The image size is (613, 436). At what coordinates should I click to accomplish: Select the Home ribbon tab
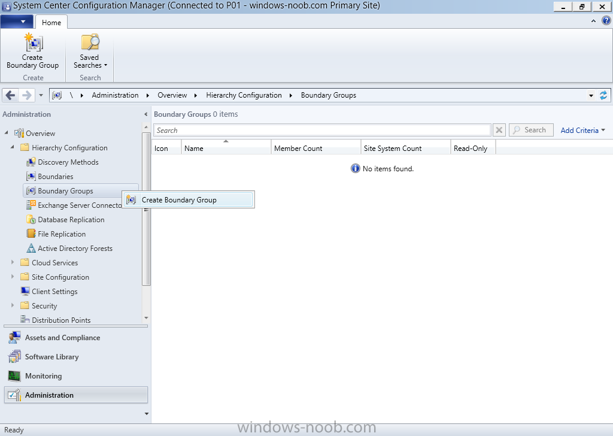(51, 22)
